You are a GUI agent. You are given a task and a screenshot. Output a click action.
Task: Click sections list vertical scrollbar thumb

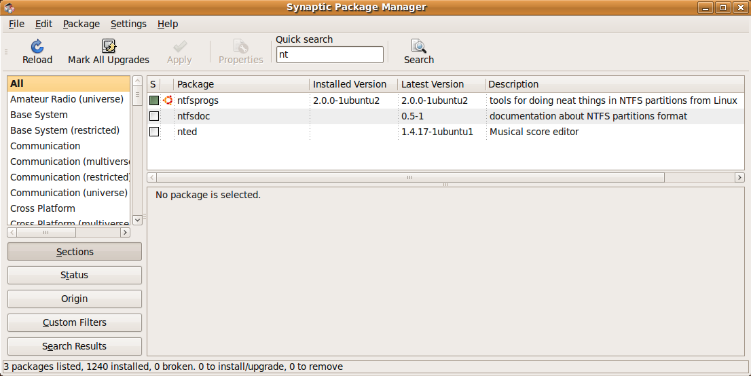pyautogui.click(x=137, y=96)
